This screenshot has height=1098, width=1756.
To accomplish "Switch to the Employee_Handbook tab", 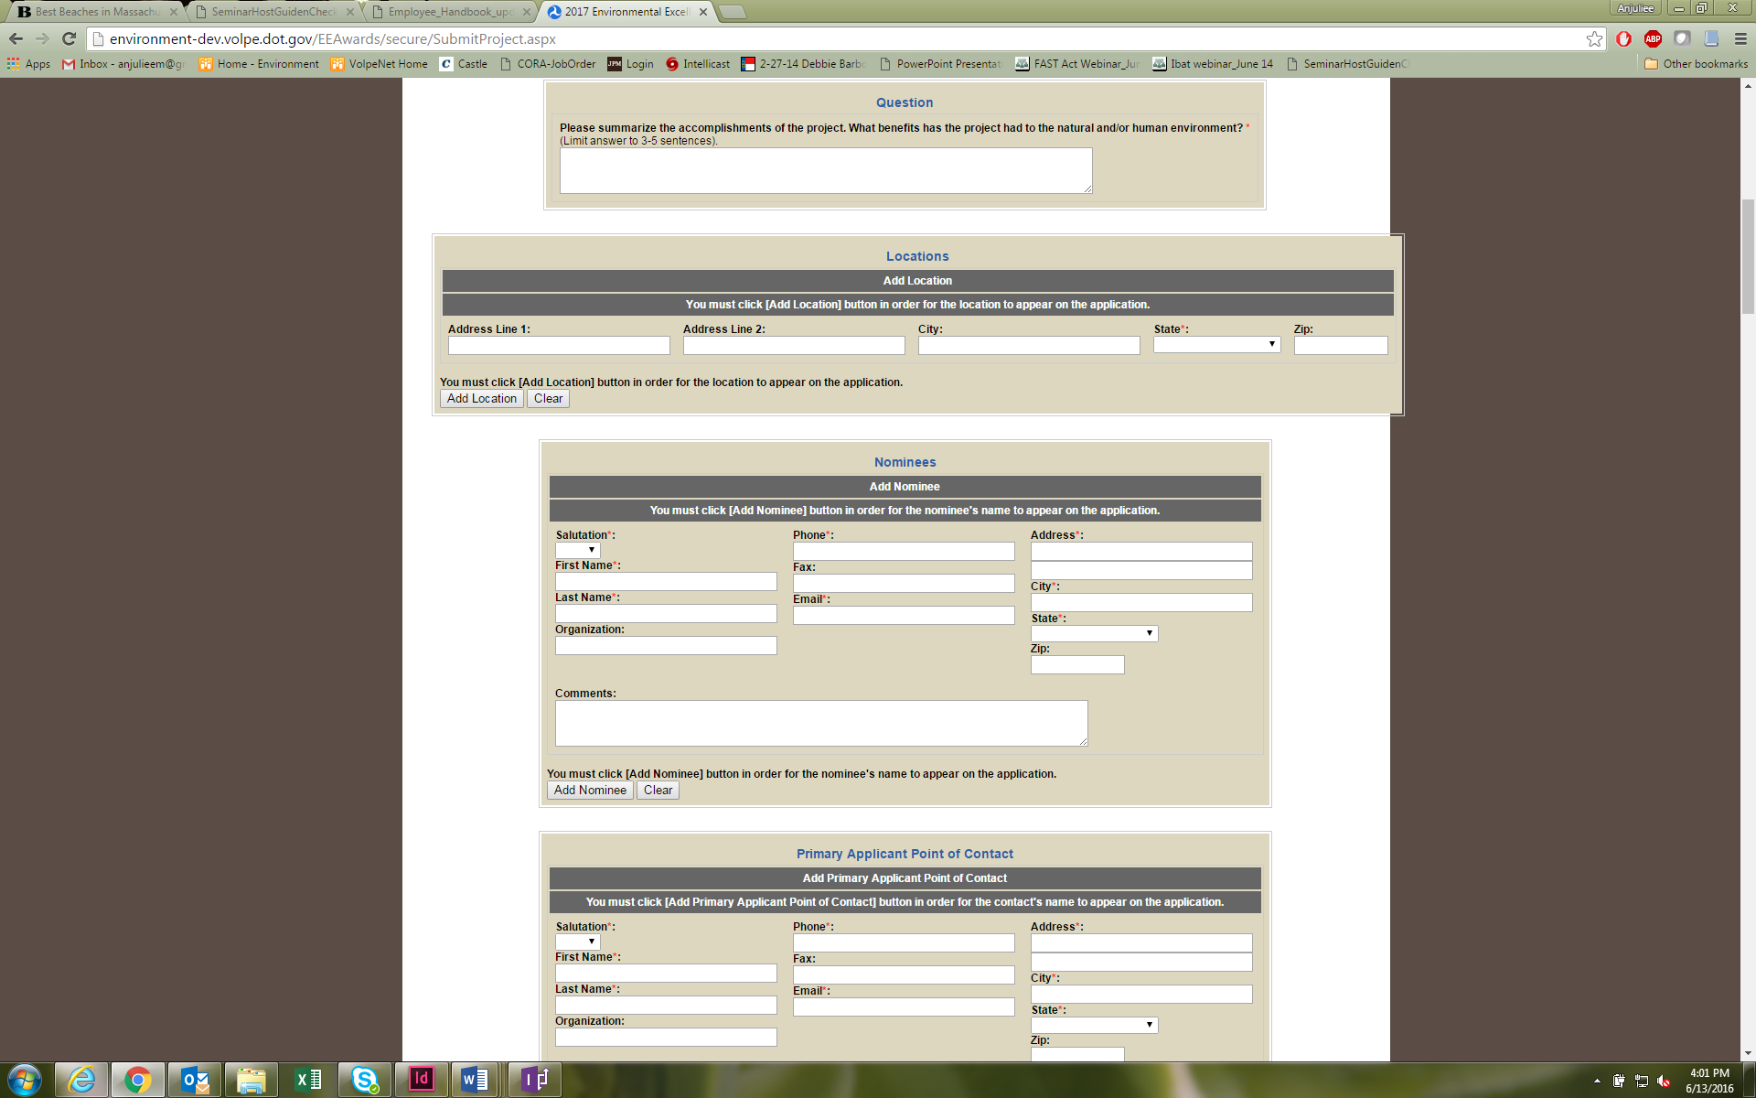I will tap(449, 12).
